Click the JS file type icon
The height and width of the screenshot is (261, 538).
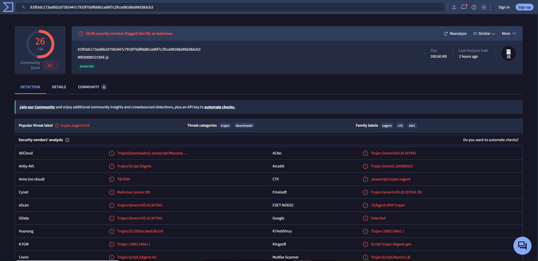coord(508,53)
